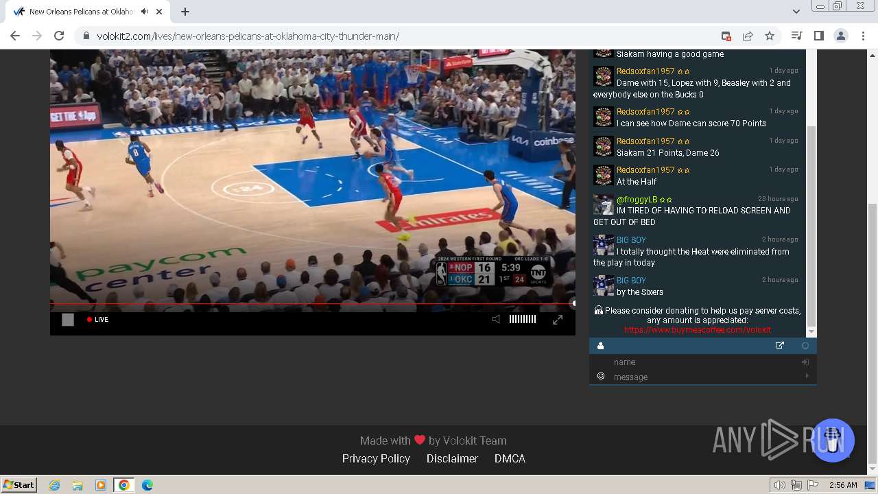Open the network tray icon

[x=796, y=485]
